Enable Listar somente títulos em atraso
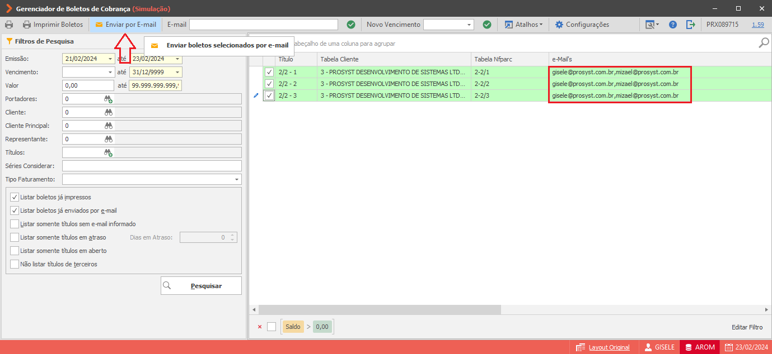 (15, 237)
